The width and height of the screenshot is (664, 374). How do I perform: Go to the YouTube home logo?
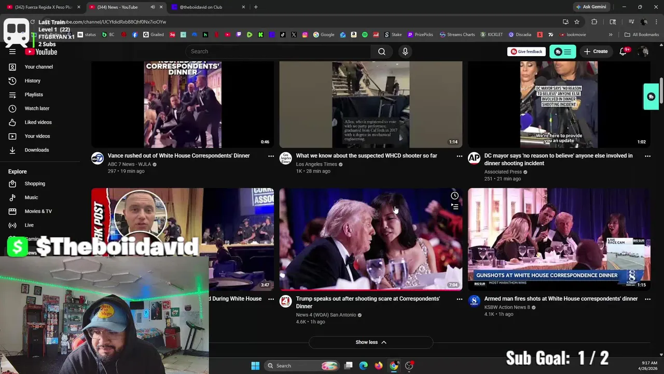point(41,51)
